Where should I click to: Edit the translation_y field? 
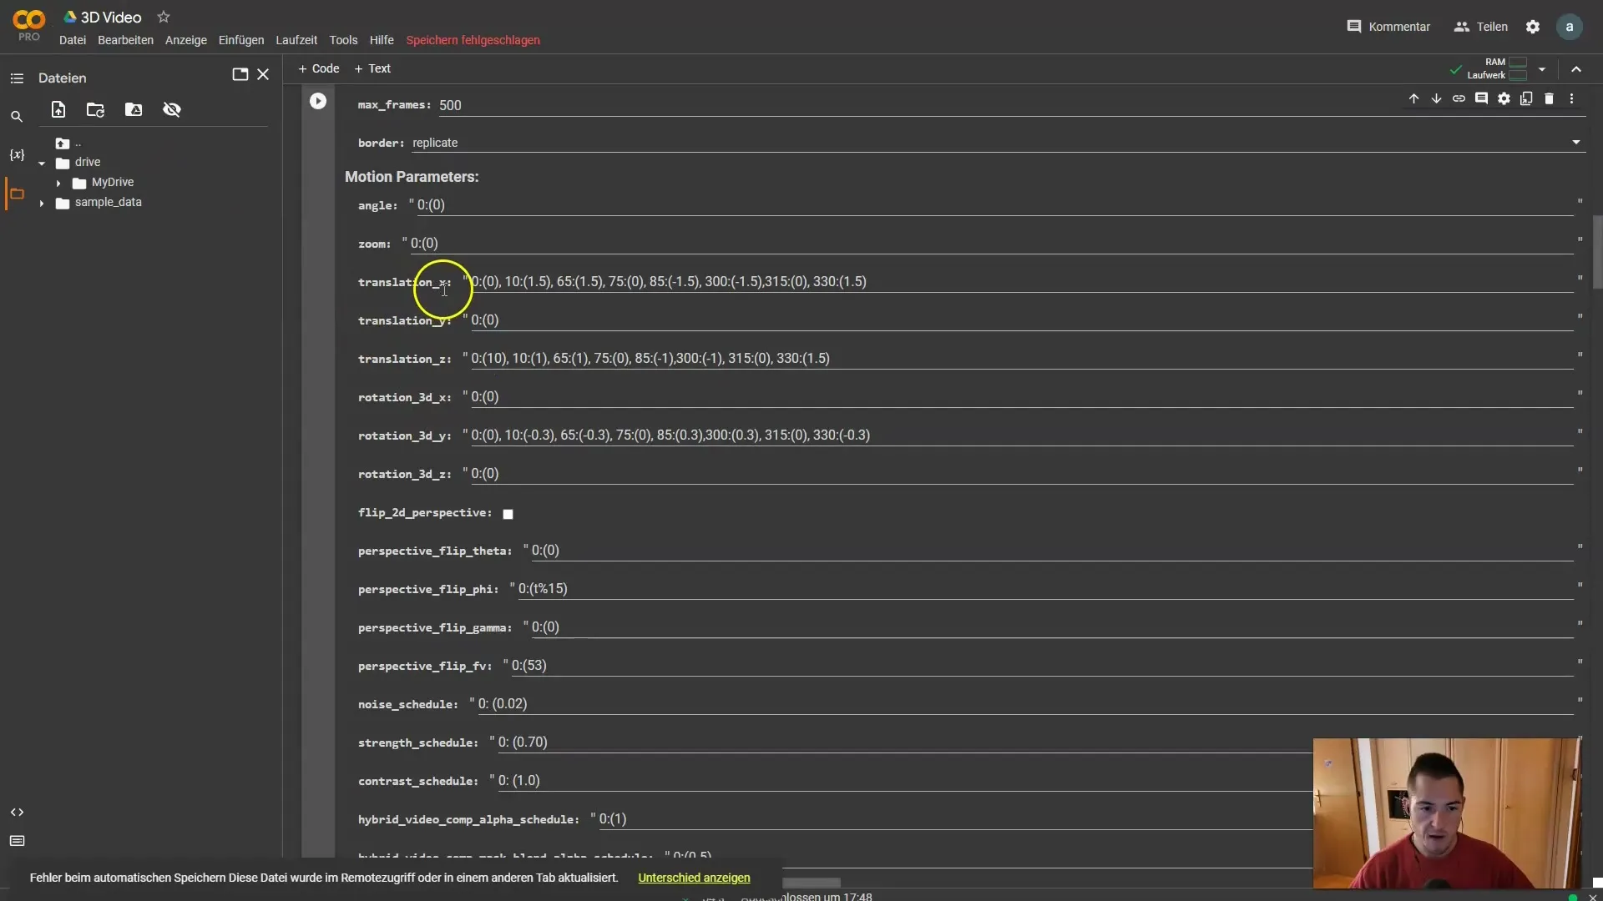1022,320
